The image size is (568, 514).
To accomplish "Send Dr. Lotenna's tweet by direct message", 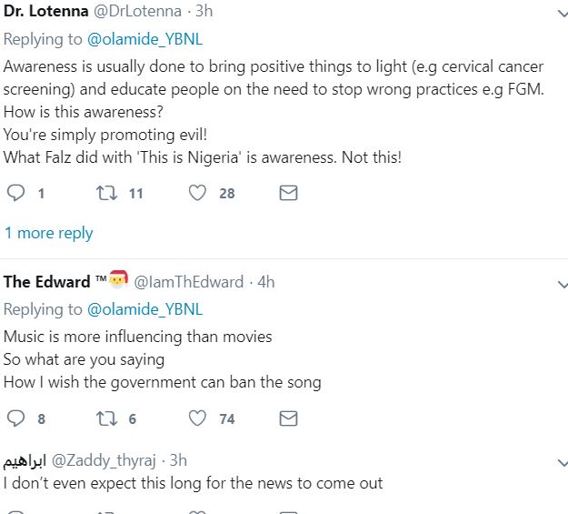I will pyautogui.click(x=288, y=193).
